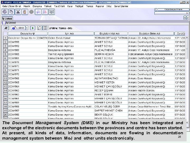Click SAFFET HİKMET ÖNEN cell
This screenshot has height=143, width=190.
pos(111,110)
